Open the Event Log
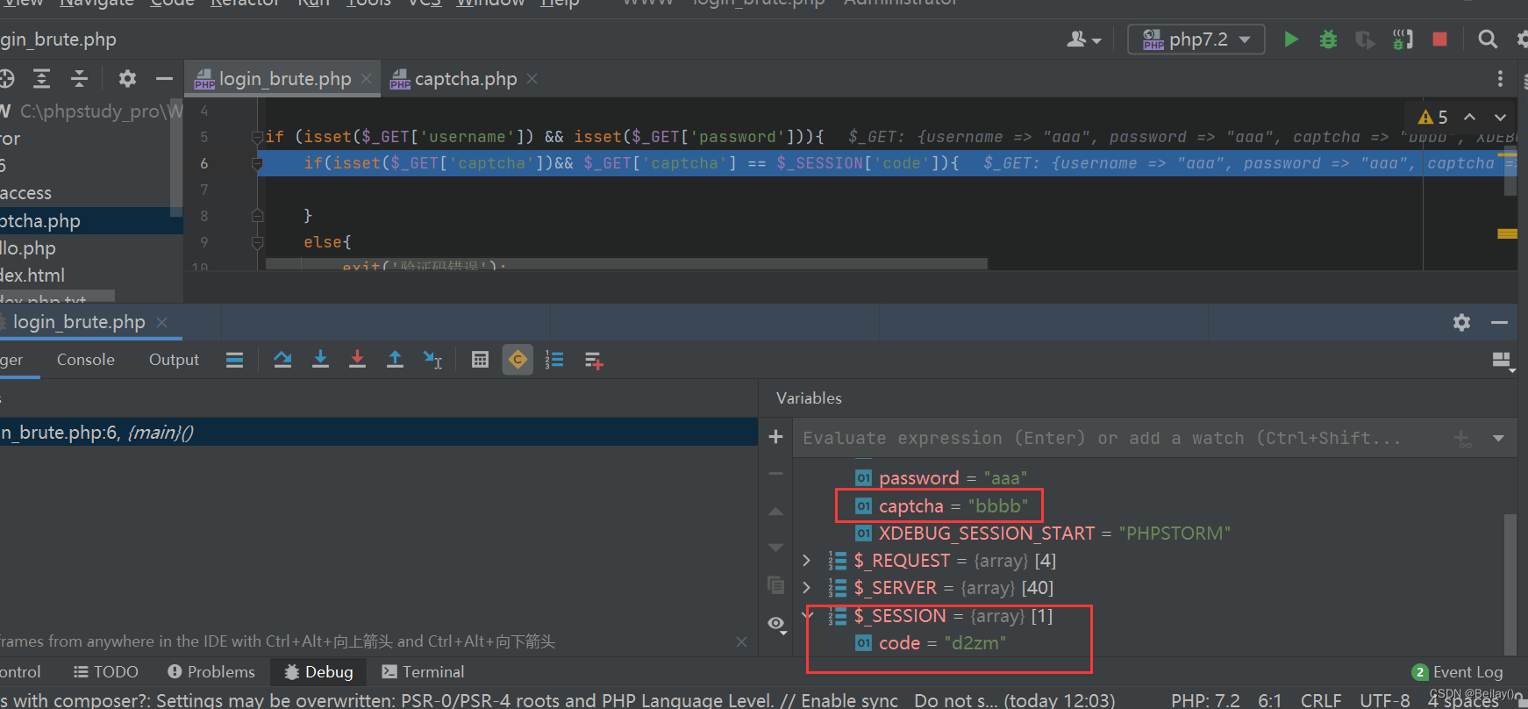Viewport: 1528px width, 709px height. point(1457,672)
